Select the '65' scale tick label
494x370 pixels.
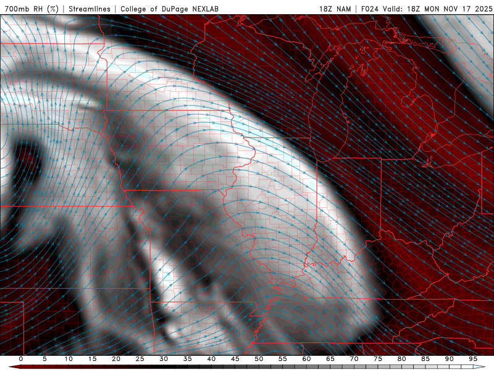330,359
